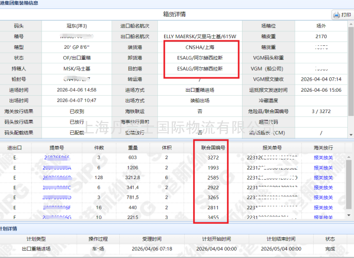Screen dimensions: 354x258
Task: Open bill number link with weight 603
Action: pos(57,158)
